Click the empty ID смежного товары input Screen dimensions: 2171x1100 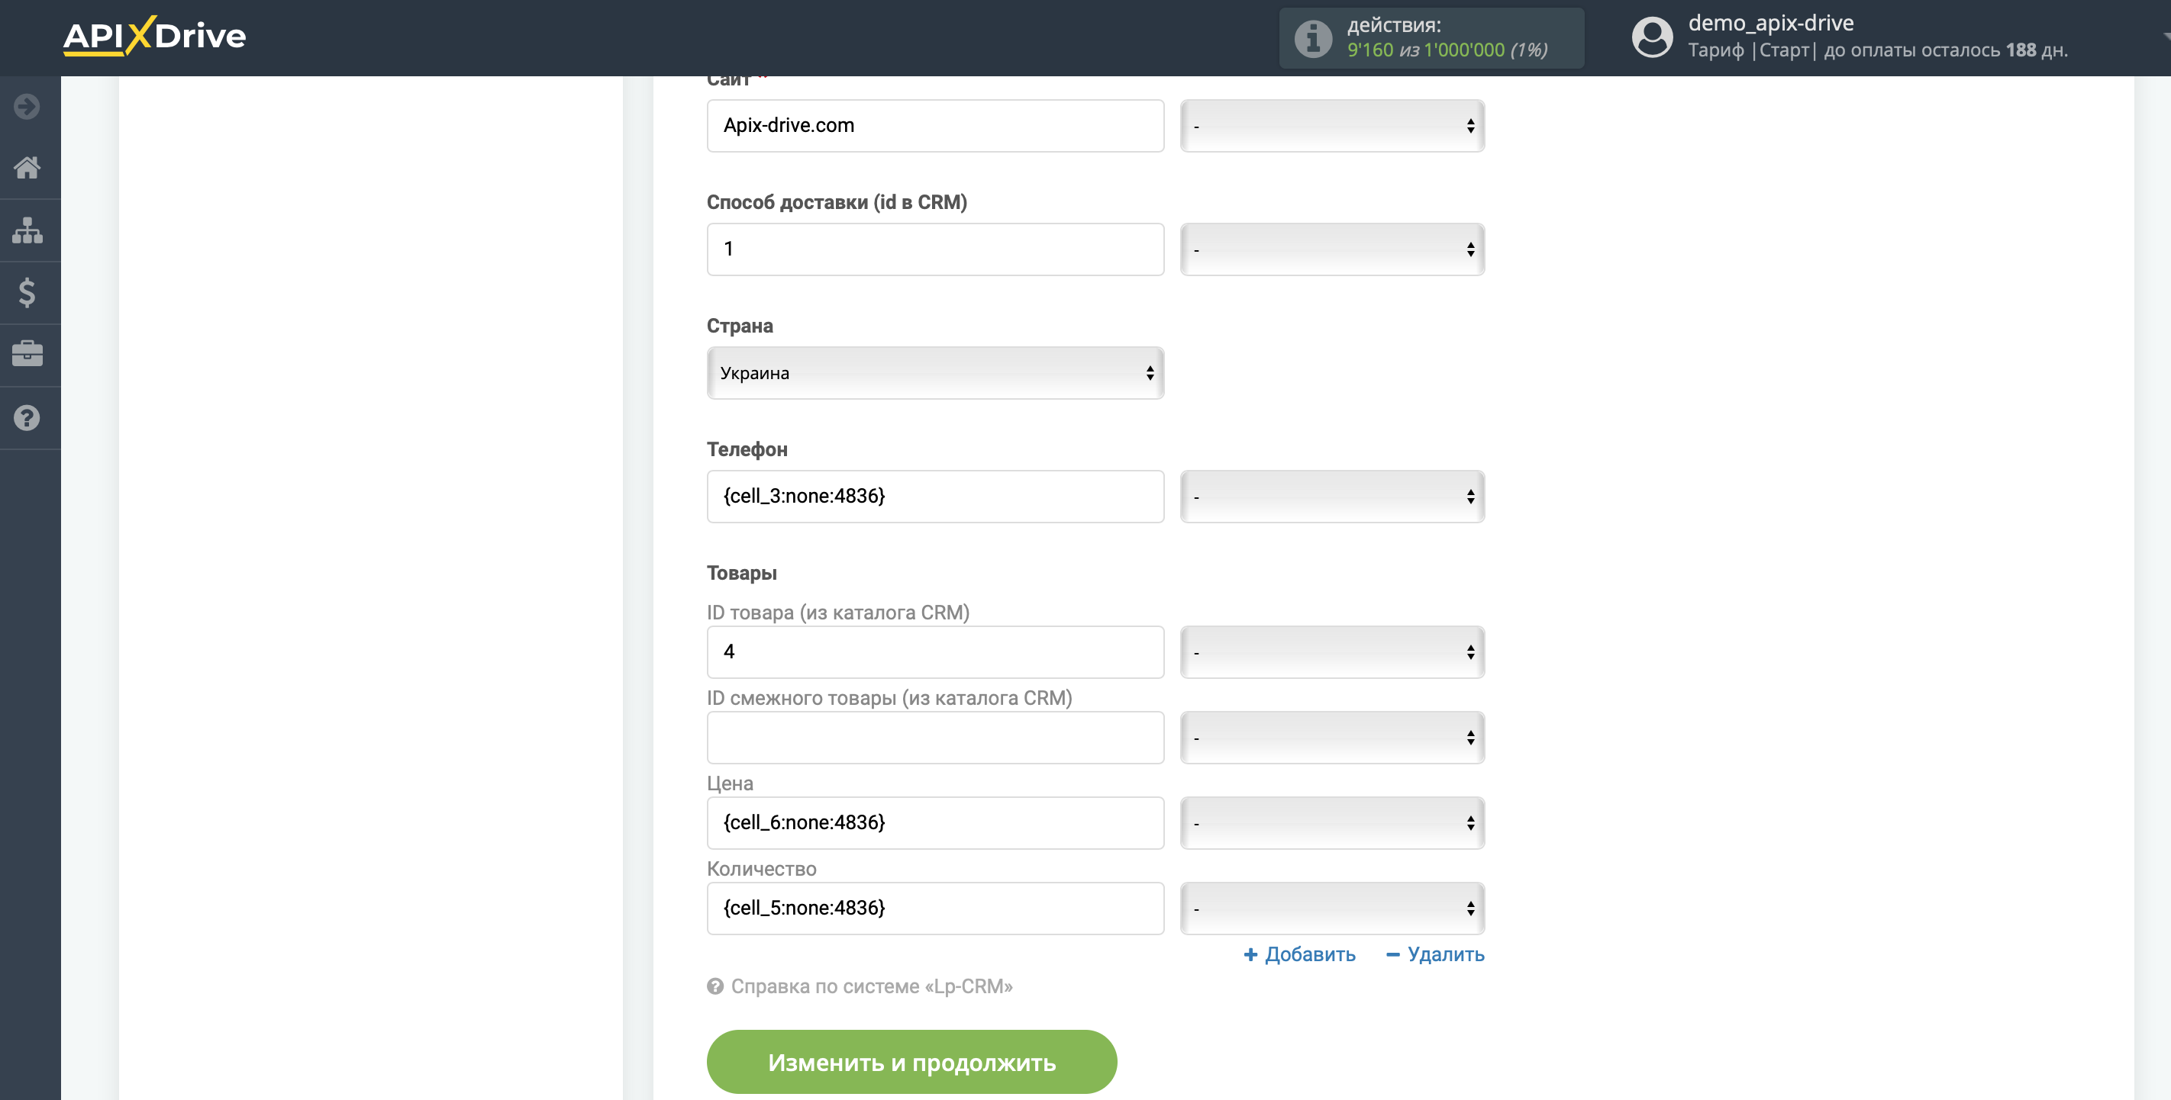[x=935, y=738]
